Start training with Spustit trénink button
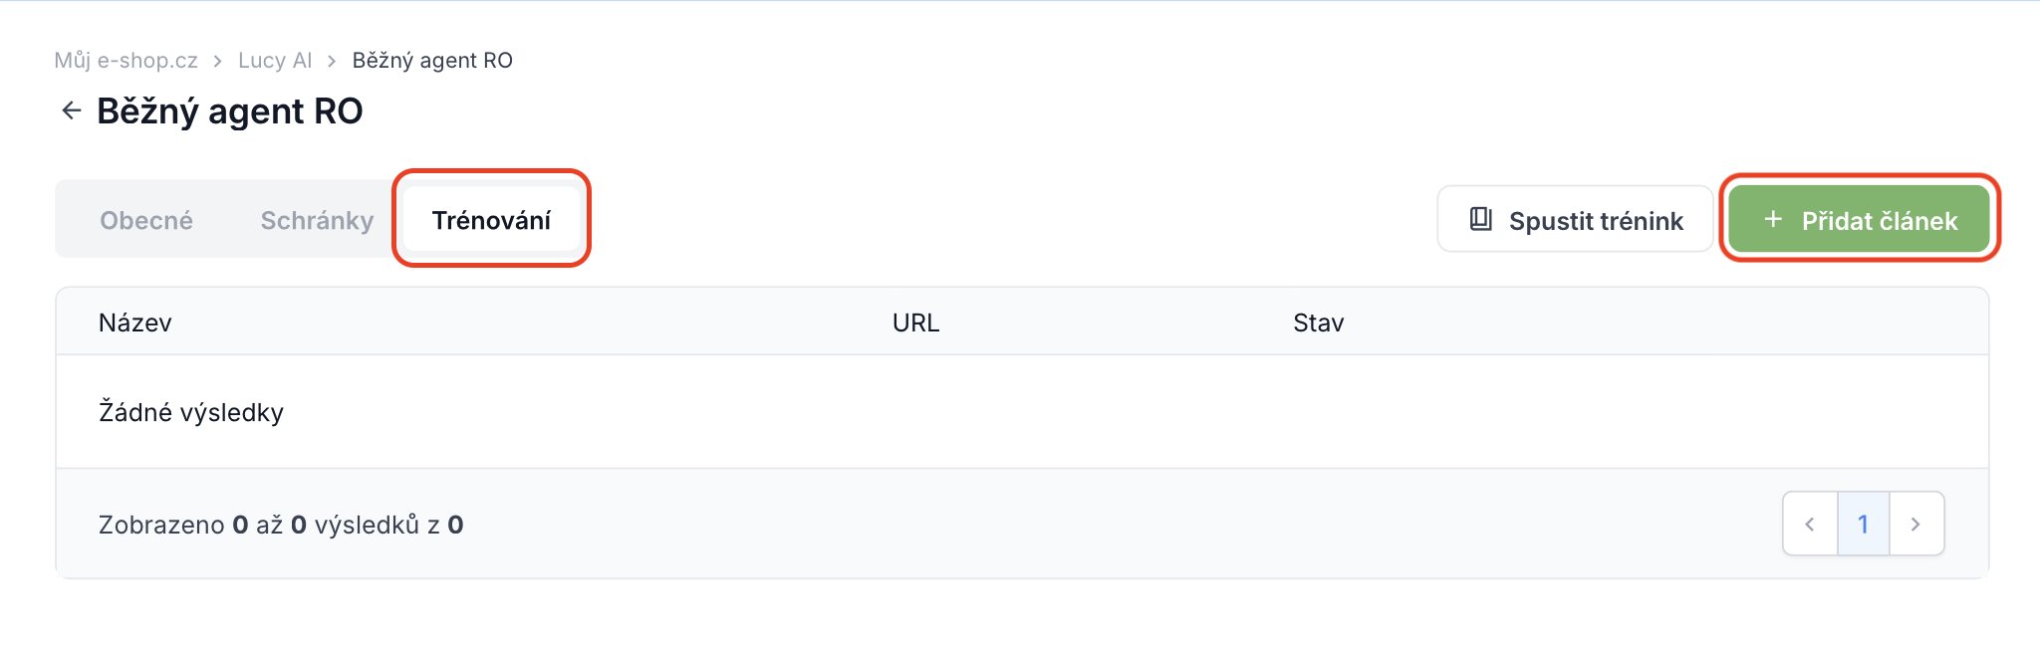This screenshot has width=2040, height=647. click(x=1575, y=219)
